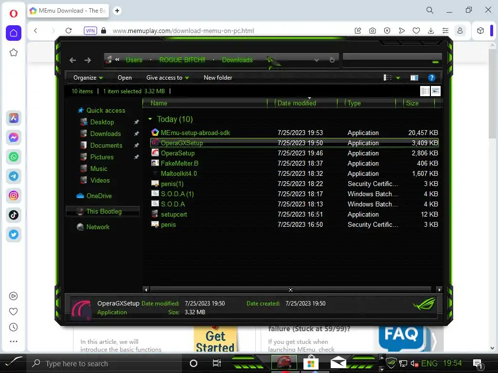Click Windows taskbar search box

(x=105, y=363)
